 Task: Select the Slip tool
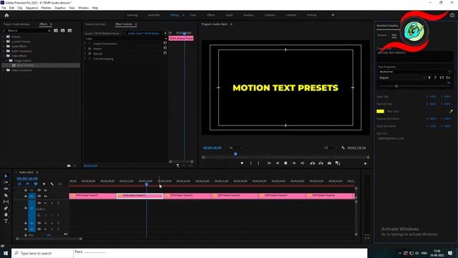(x=6, y=201)
